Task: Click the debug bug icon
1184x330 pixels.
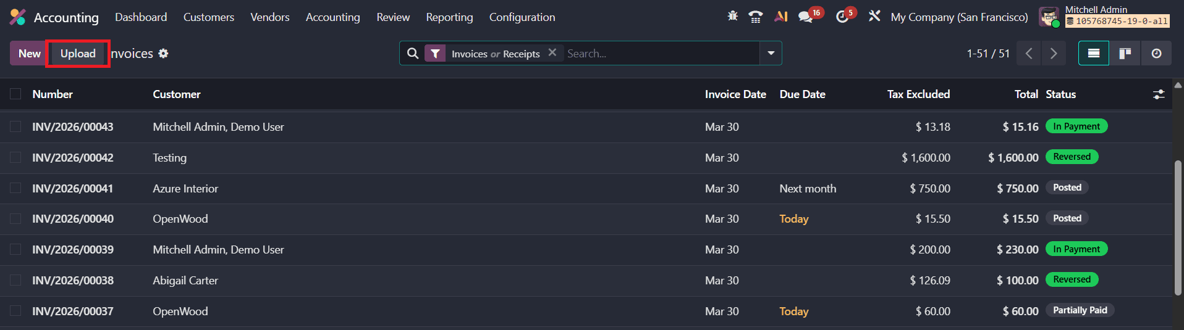Action: coord(733,17)
